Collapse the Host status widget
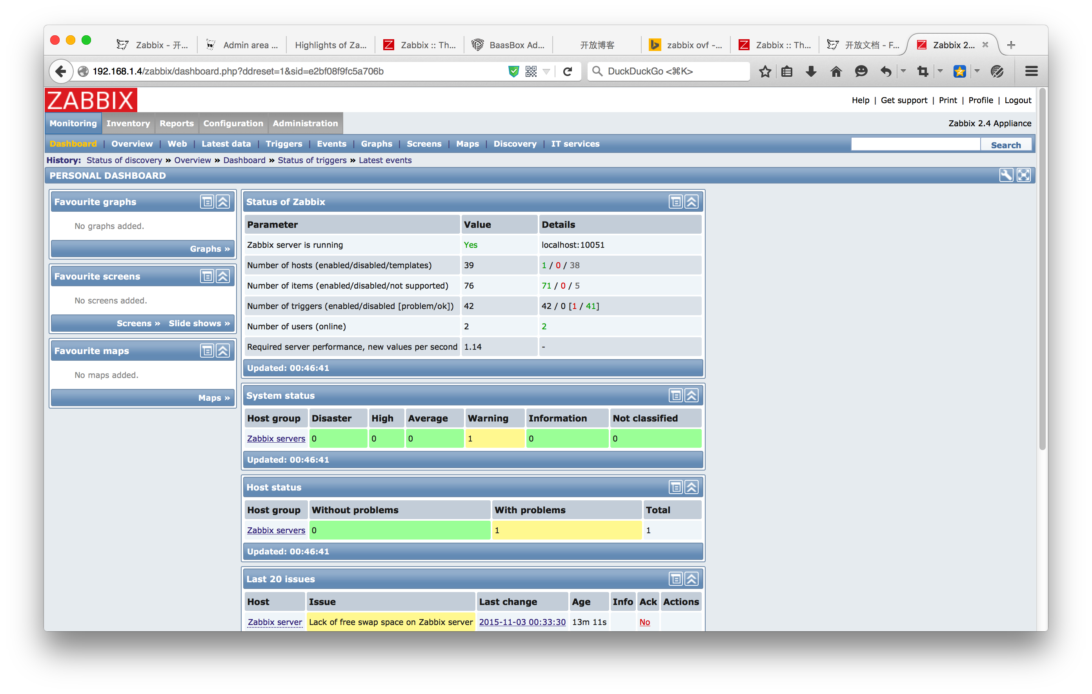Viewport: 1092px width, 694px height. tap(691, 487)
